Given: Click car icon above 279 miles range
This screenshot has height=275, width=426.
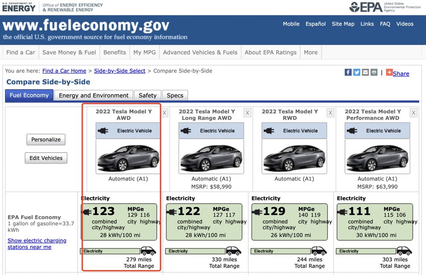Looking at the screenshot, I should pyautogui.click(x=148, y=251).
